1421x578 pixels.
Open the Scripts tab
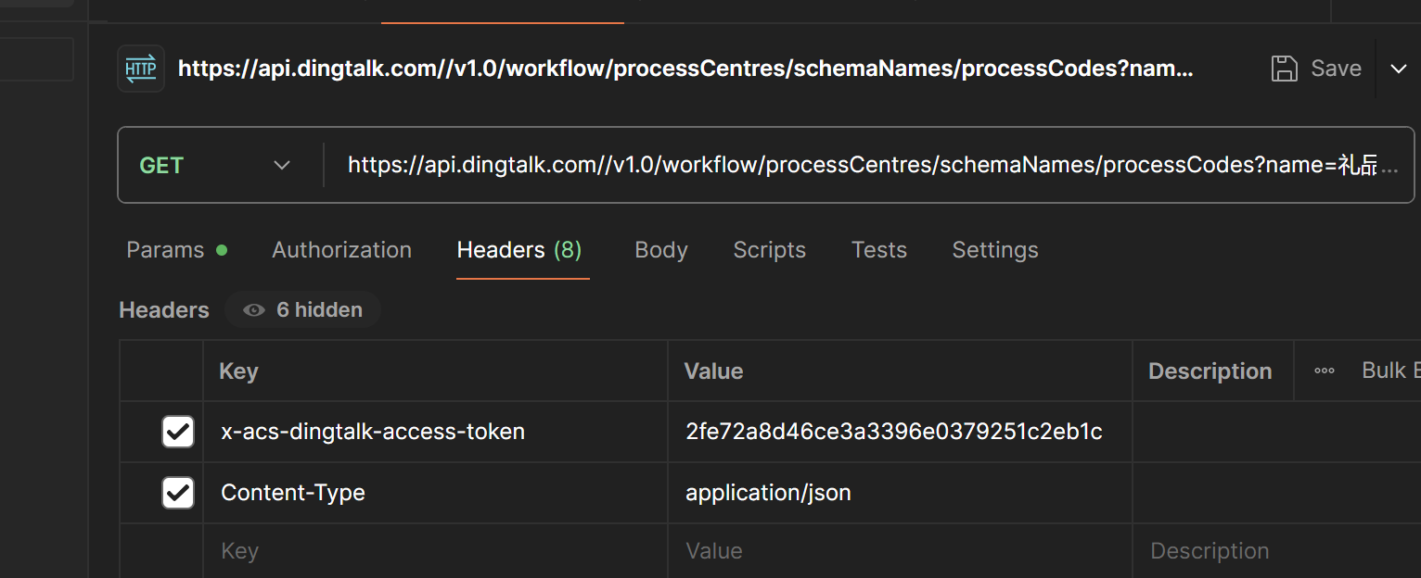pos(769,250)
